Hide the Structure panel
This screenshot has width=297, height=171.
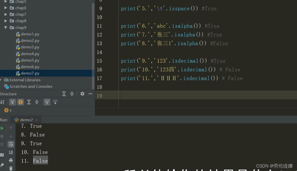click(90, 94)
